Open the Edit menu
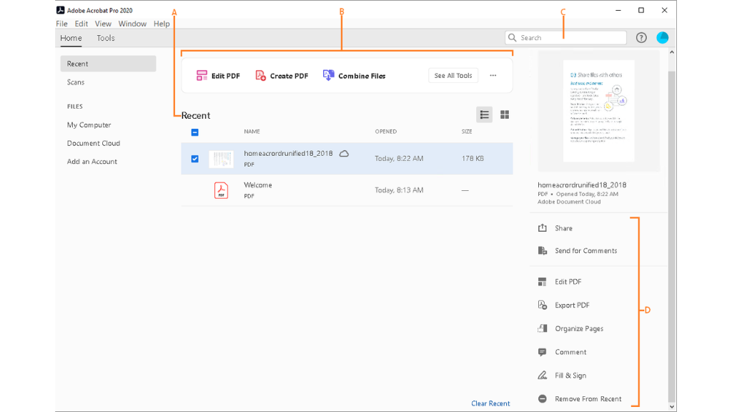The width and height of the screenshot is (732, 412). [81, 24]
